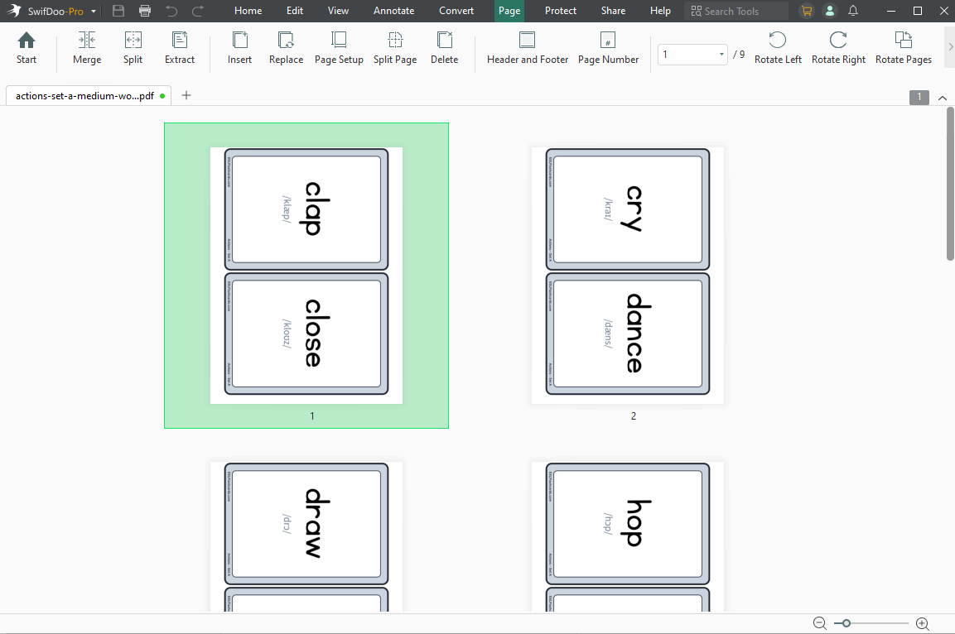Screen dimensions: 955x634
Task: Rotate the page left
Action: pyautogui.click(x=778, y=48)
